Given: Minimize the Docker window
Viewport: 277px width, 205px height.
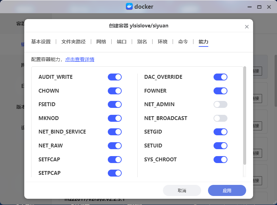Looking at the screenshot, I should 249,7.
